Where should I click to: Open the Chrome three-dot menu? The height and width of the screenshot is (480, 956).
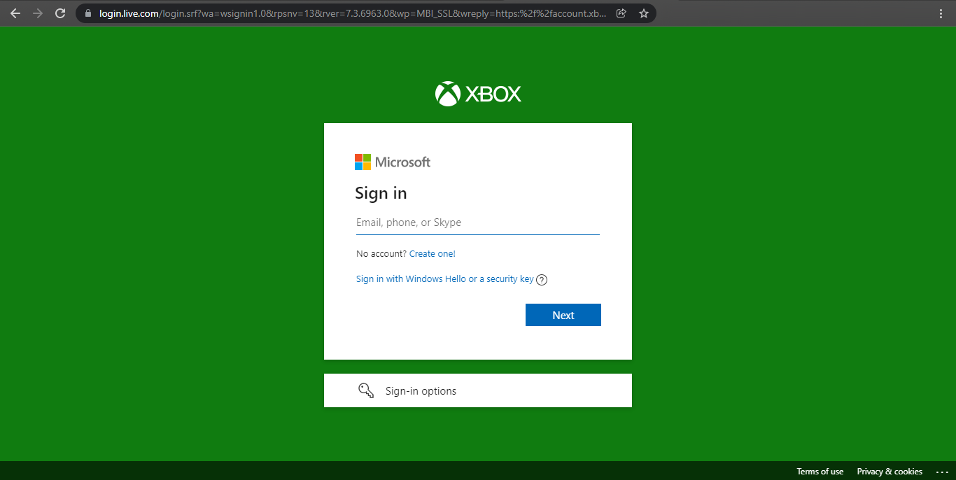(941, 13)
